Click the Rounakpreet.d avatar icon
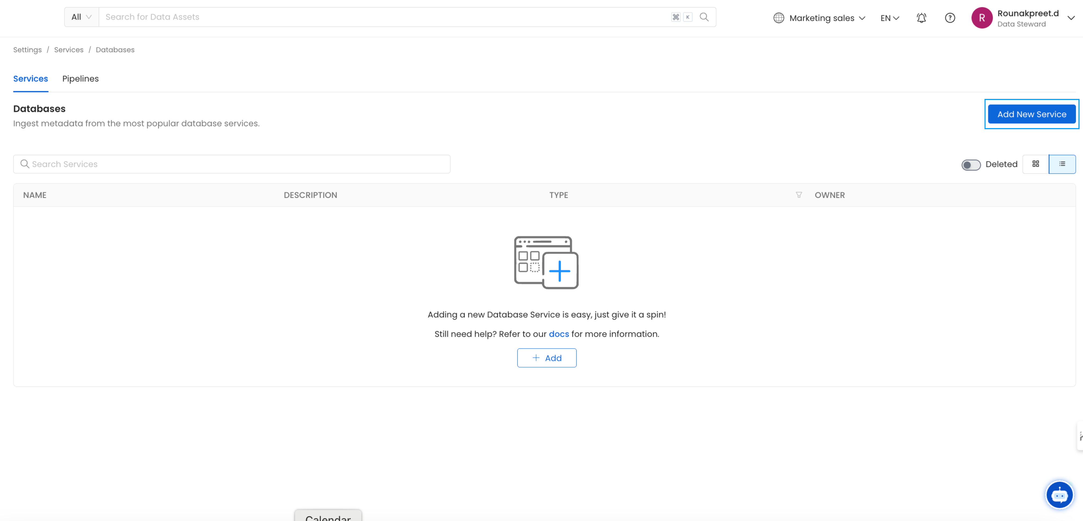 (x=982, y=18)
